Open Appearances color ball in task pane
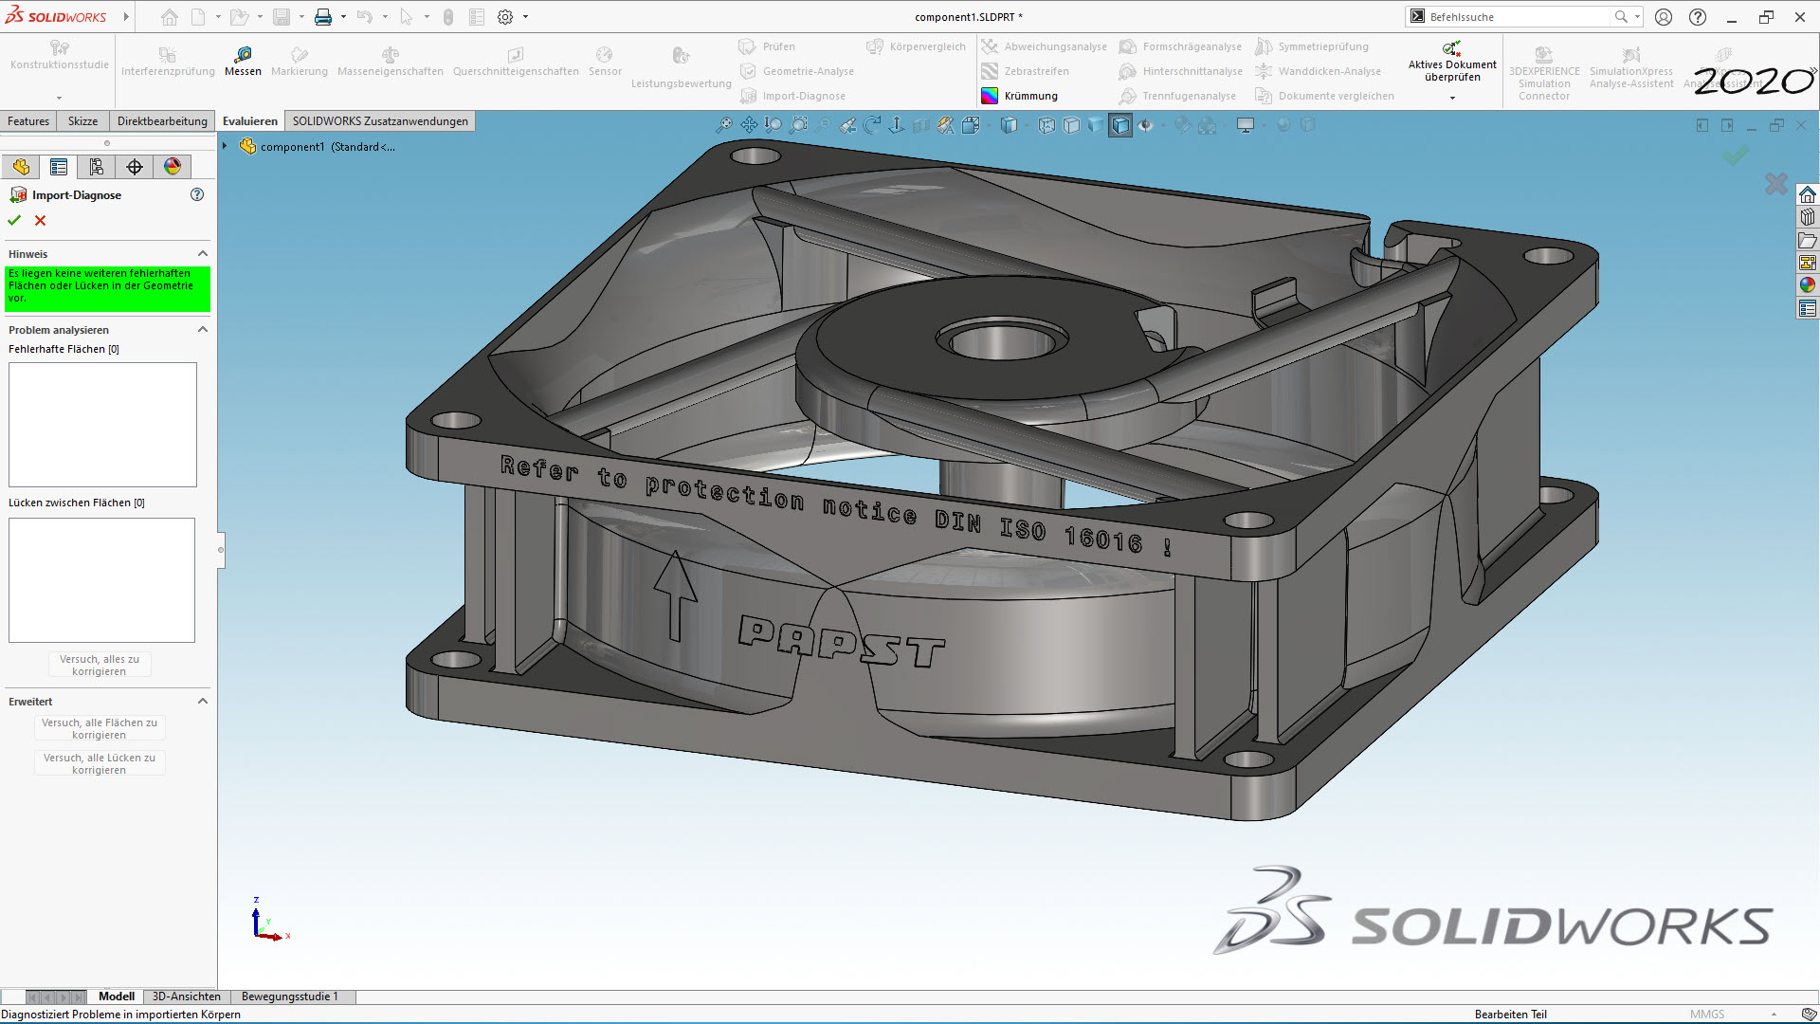 (x=1807, y=285)
